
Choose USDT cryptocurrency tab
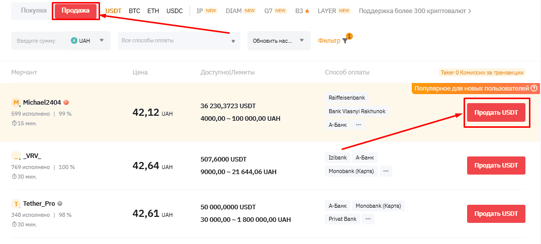pyautogui.click(x=114, y=11)
